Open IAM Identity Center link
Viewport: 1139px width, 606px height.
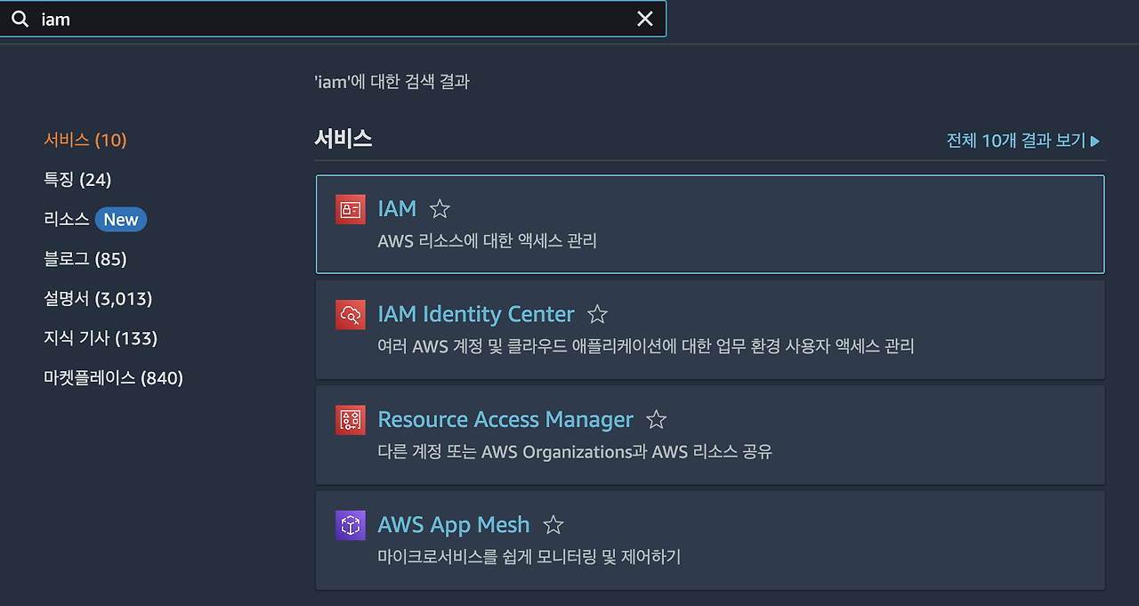pyautogui.click(x=476, y=314)
